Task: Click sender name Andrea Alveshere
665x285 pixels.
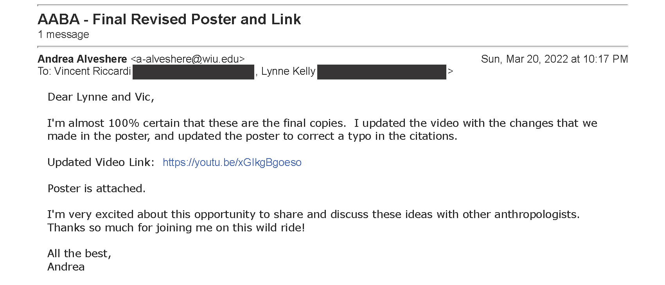Action: (x=83, y=59)
